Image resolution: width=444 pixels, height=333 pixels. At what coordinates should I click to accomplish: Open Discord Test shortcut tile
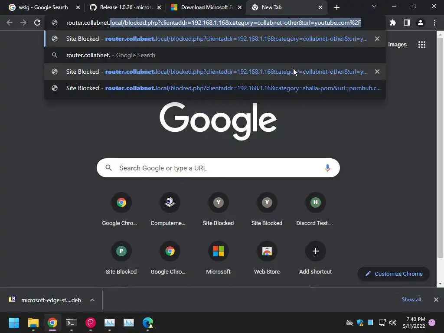pyautogui.click(x=316, y=209)
